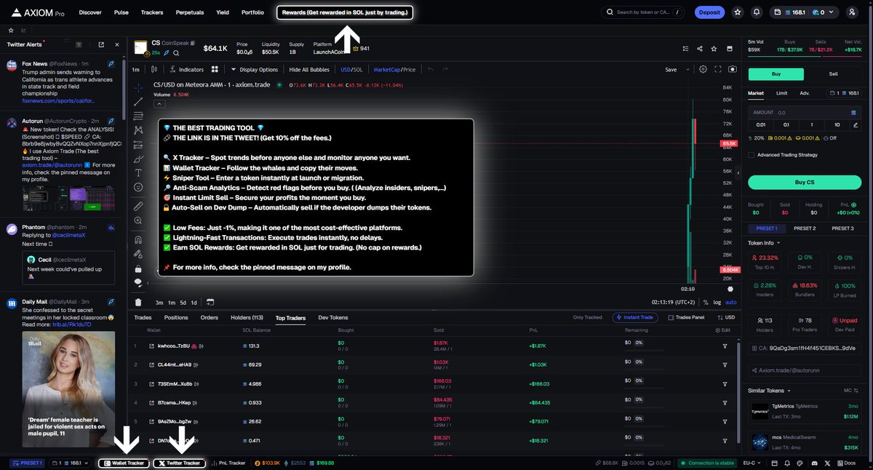Select the PRESET 2 tab
This screenshot has height=470, width=873.
pos(805,228)
